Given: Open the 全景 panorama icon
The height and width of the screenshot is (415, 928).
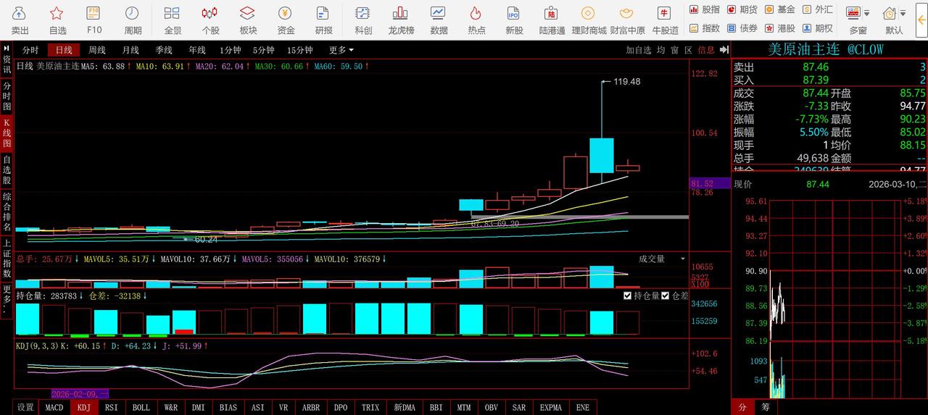Looking at the screenshot, I should coord(173,20).
